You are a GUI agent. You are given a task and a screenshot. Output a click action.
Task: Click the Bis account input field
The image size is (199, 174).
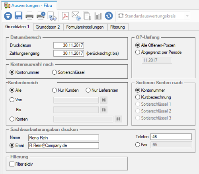[76, 110]
